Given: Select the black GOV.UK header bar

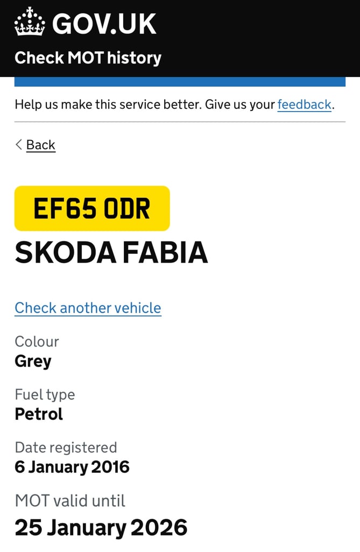Looking at the screenshot, I should point(180,37).
